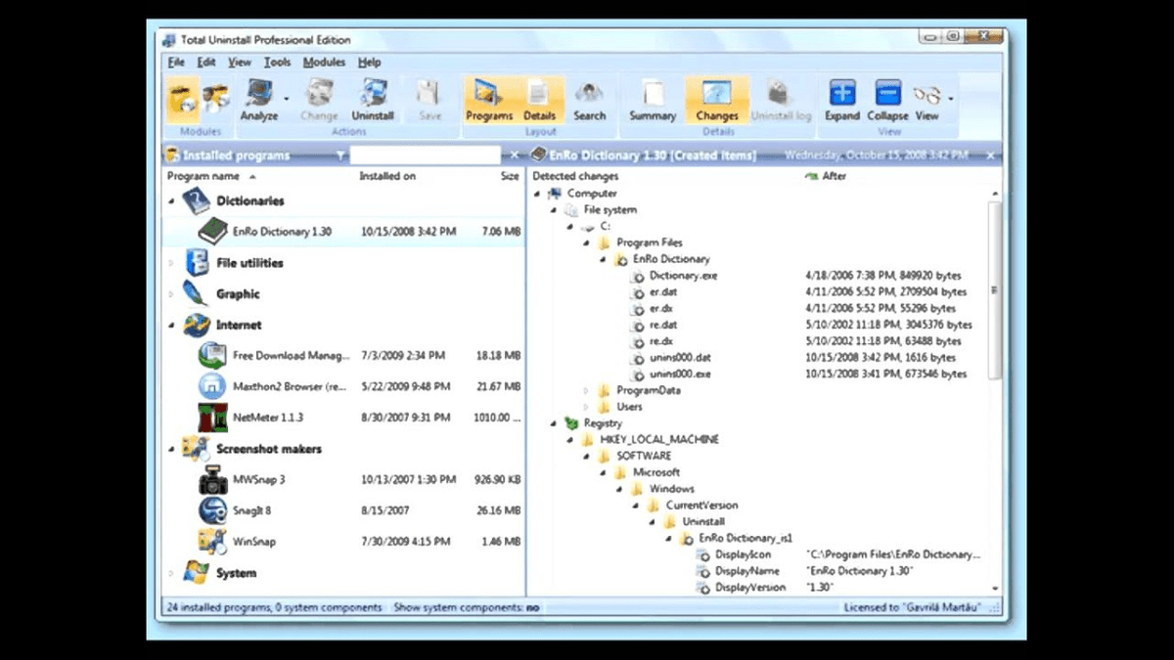Toggle the Changes details view
The height and width of the screenshot is (660, 1174).
717,101
